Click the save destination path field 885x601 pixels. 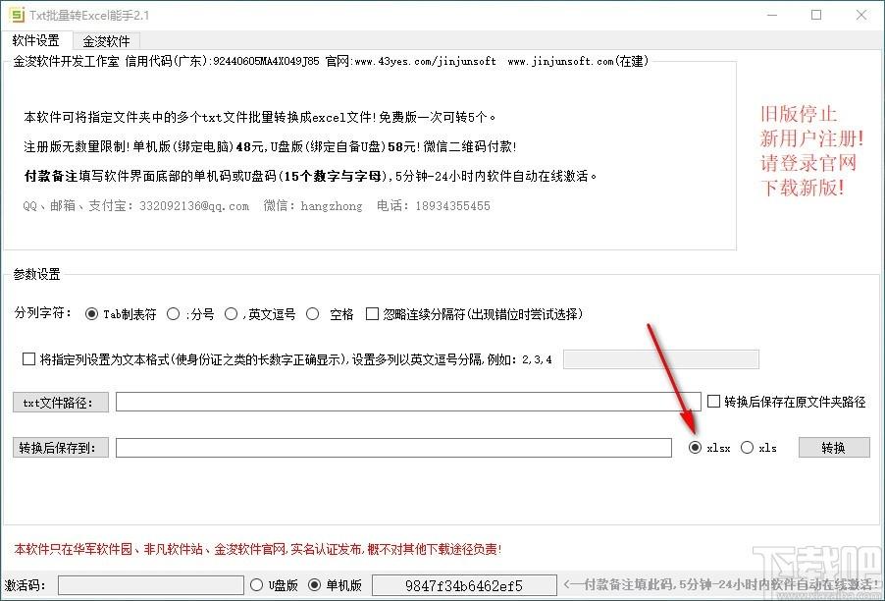point(393,448)
